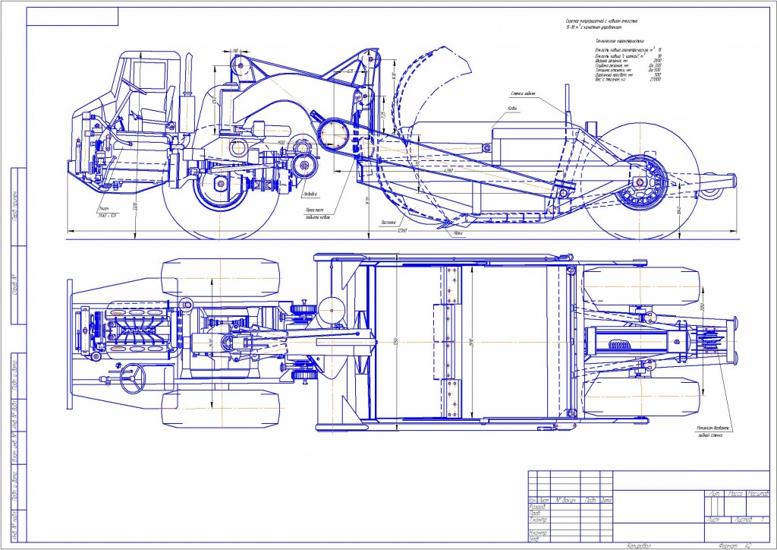Click the 'Полиспаст подъёма ковша' label
Viewport: 777px width, 550px height.
[318, 213]
